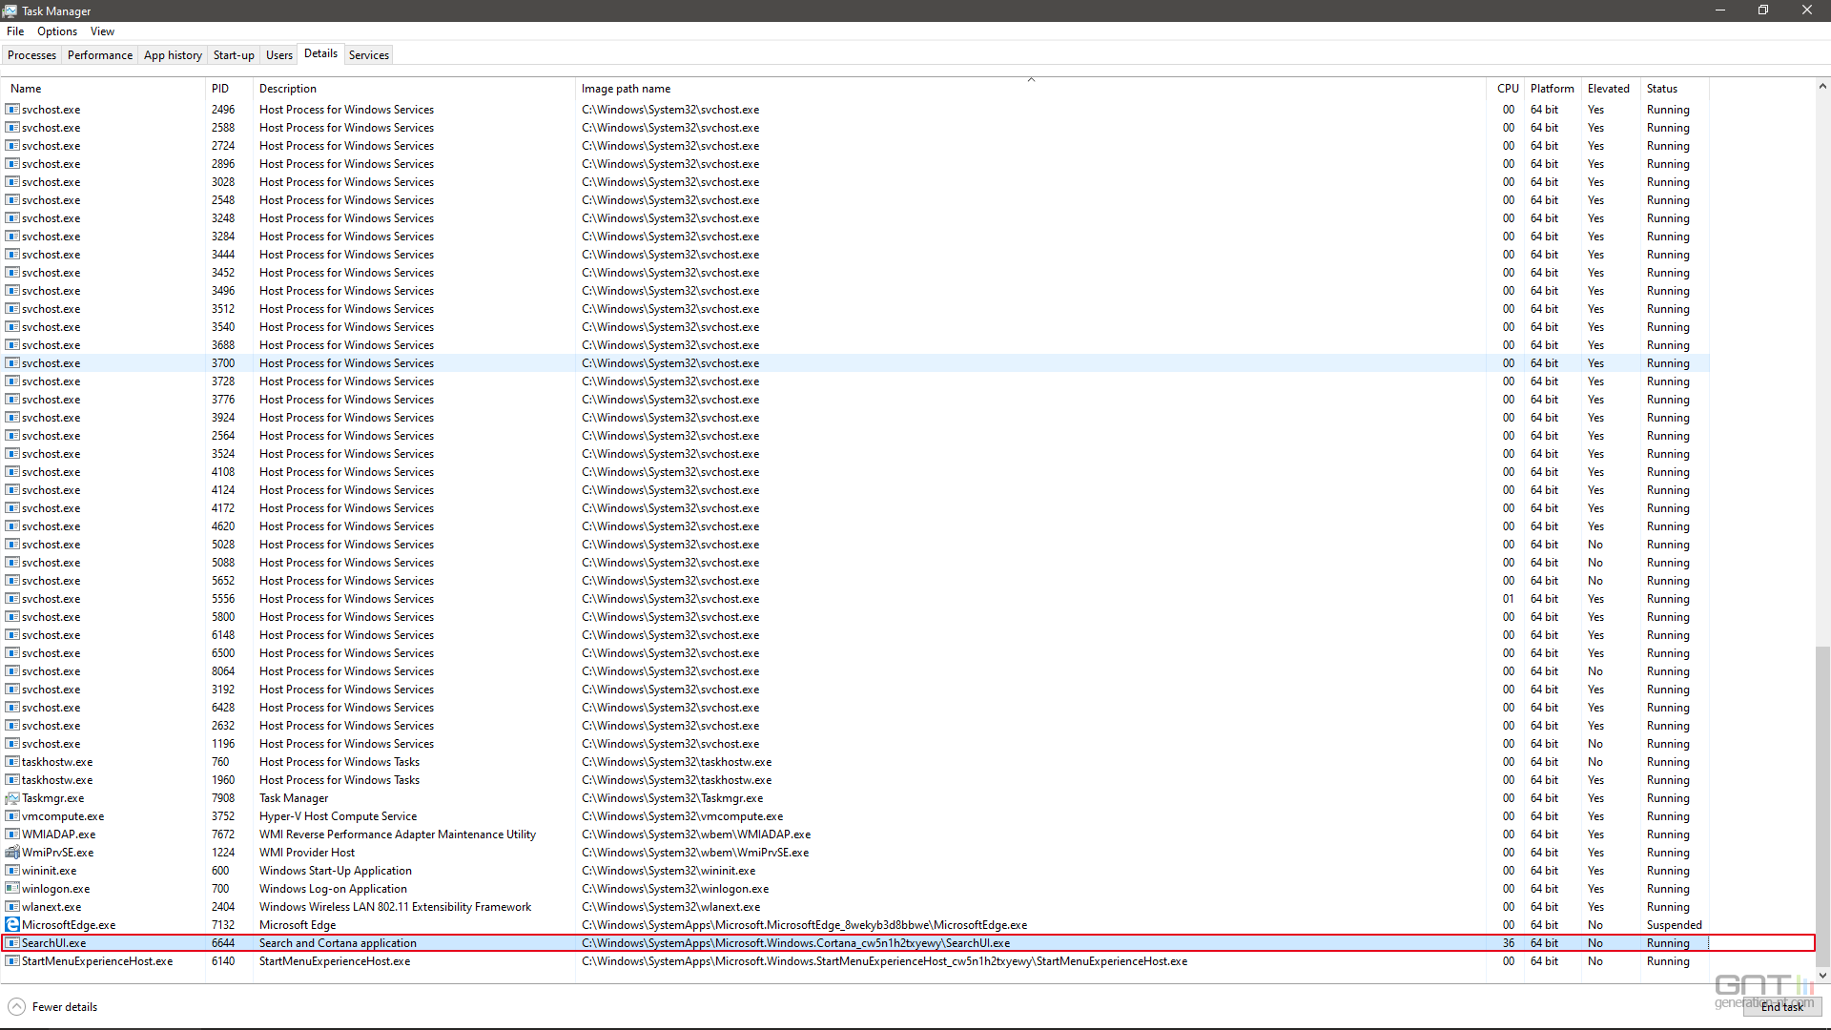1831x1030 pixels.
Task: Select the Details tab
Action: click(320, 53)
